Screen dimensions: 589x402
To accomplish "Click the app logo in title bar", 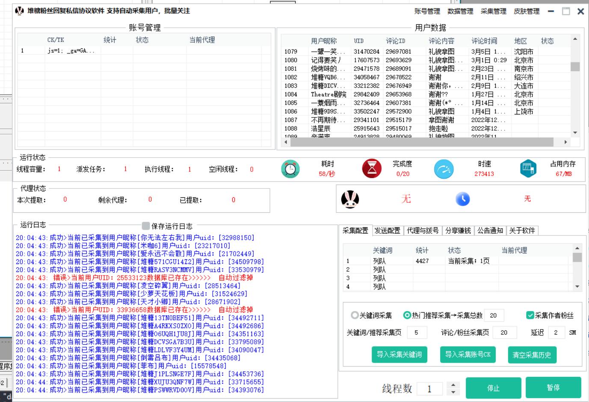I will pyautogui.click(x=20, y=11).
